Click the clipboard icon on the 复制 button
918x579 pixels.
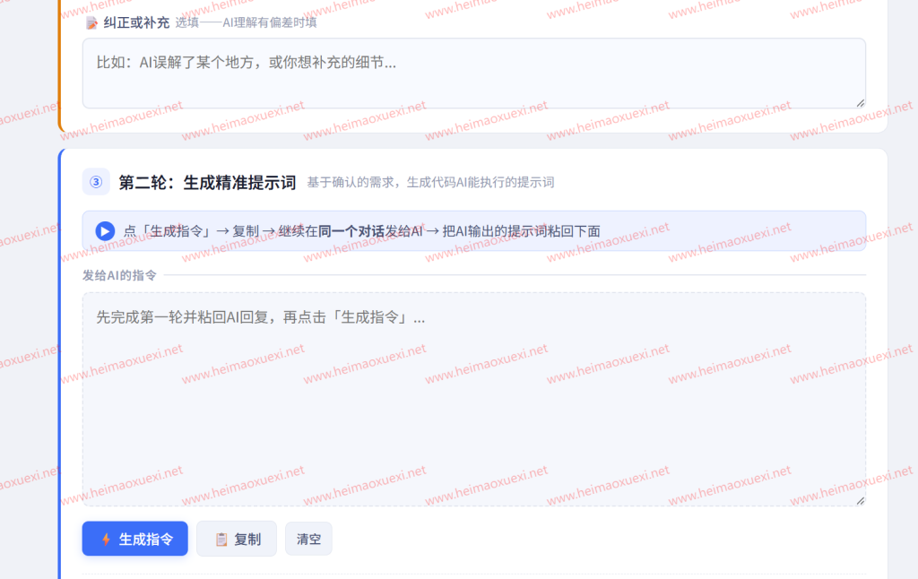pos(221,540)
